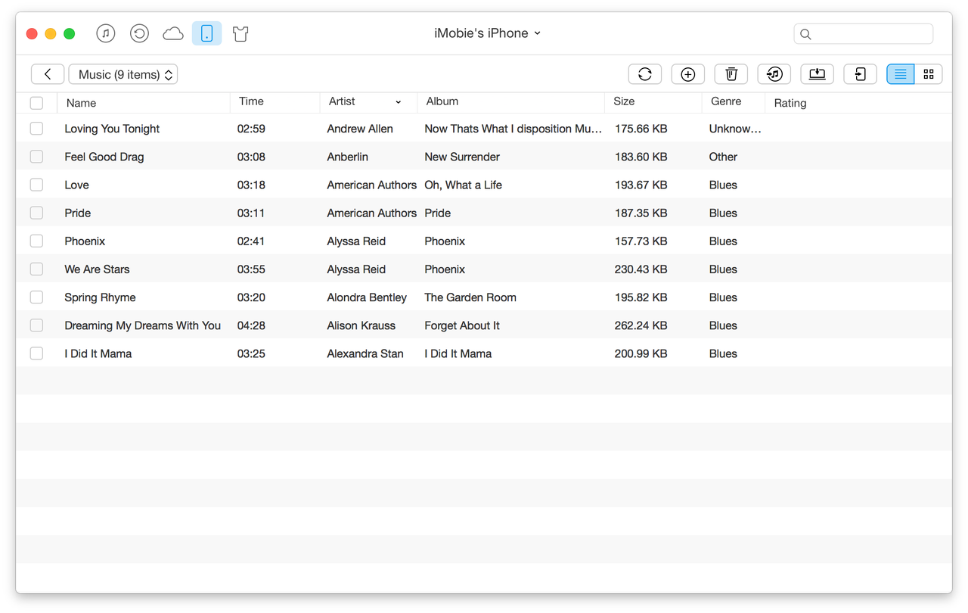968x613 pixels.
Task: Select the song Spring Rhyme
Action: click(100, 297)
